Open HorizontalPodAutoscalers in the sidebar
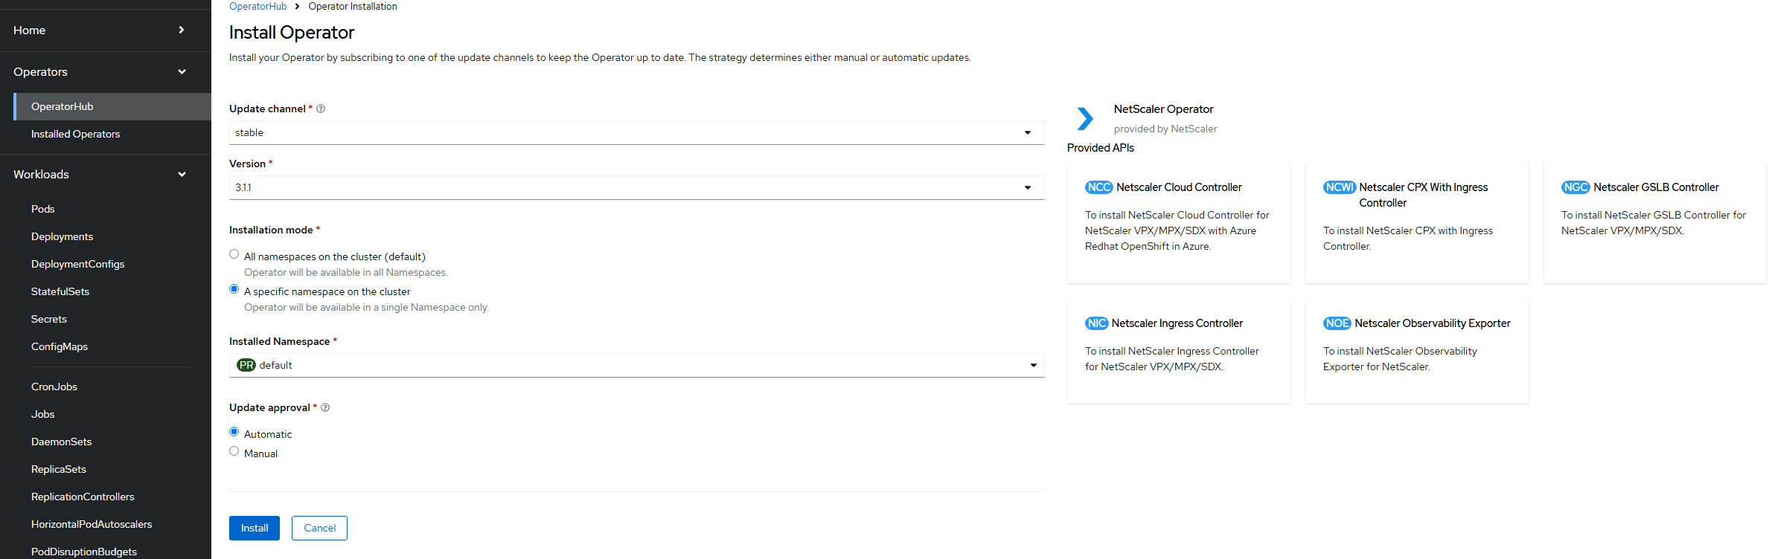 112,524
